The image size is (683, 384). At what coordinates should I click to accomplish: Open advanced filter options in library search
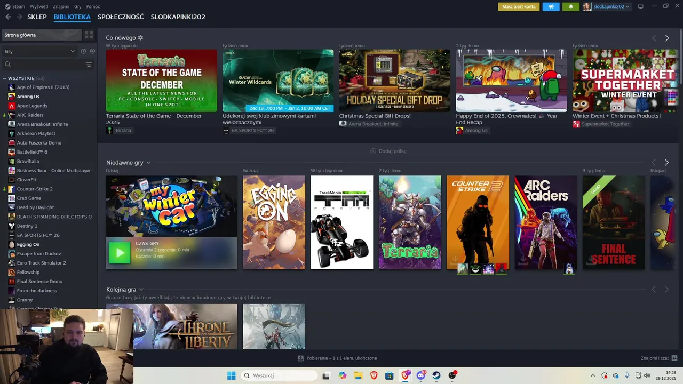[89, 65]
